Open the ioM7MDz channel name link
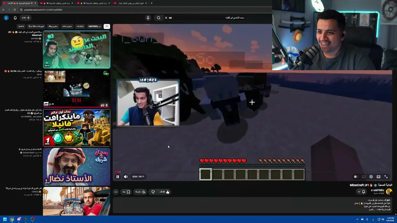 point(379,190)
